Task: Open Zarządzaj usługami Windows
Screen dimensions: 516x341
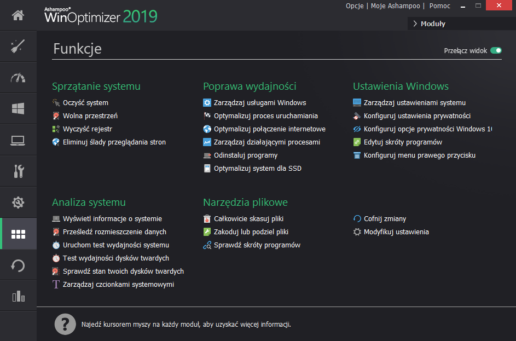Action: click(260, 103)
